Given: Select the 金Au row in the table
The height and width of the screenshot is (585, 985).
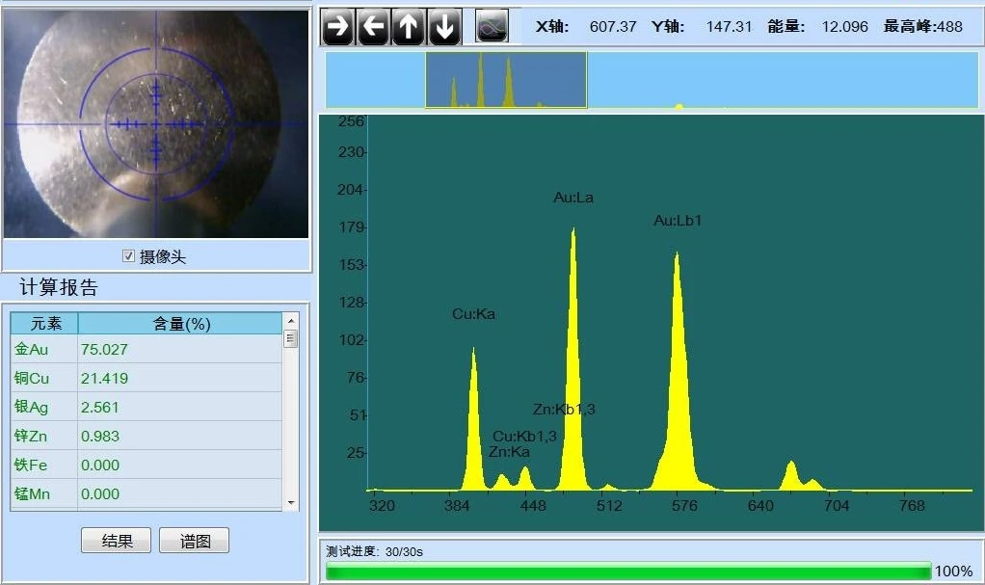Looking at the screenshot, I should pyautogui.click(x=145, y=349).
